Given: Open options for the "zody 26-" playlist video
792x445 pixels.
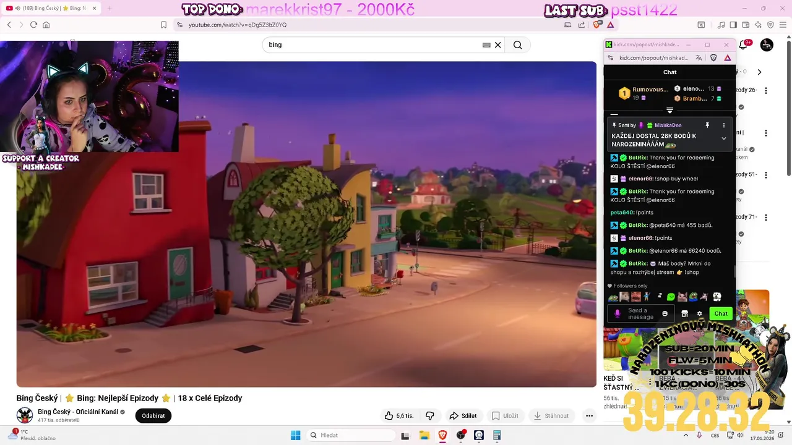Looking at the screenshot, I should point(766,90).
